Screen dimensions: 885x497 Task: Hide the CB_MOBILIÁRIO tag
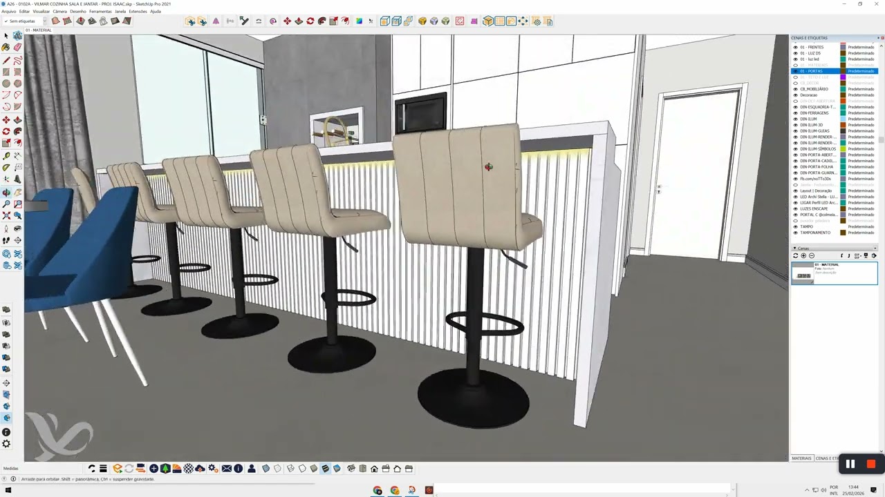pyautogui.click(x=795, y=89)
